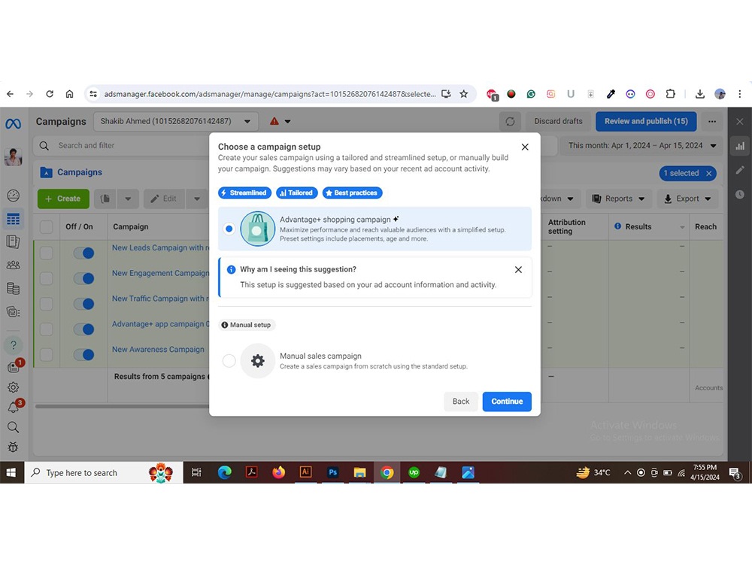Select Manual sales campaign radio button
The height and width of the screenshot is (564, 752).
(x=229, y=361)
